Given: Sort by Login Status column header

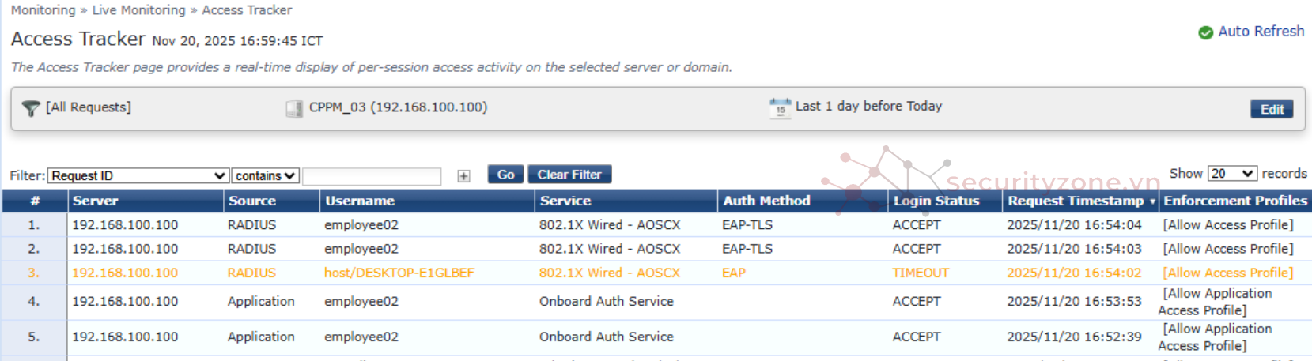Looking at the screenshot, I should (x=936, y=201).
